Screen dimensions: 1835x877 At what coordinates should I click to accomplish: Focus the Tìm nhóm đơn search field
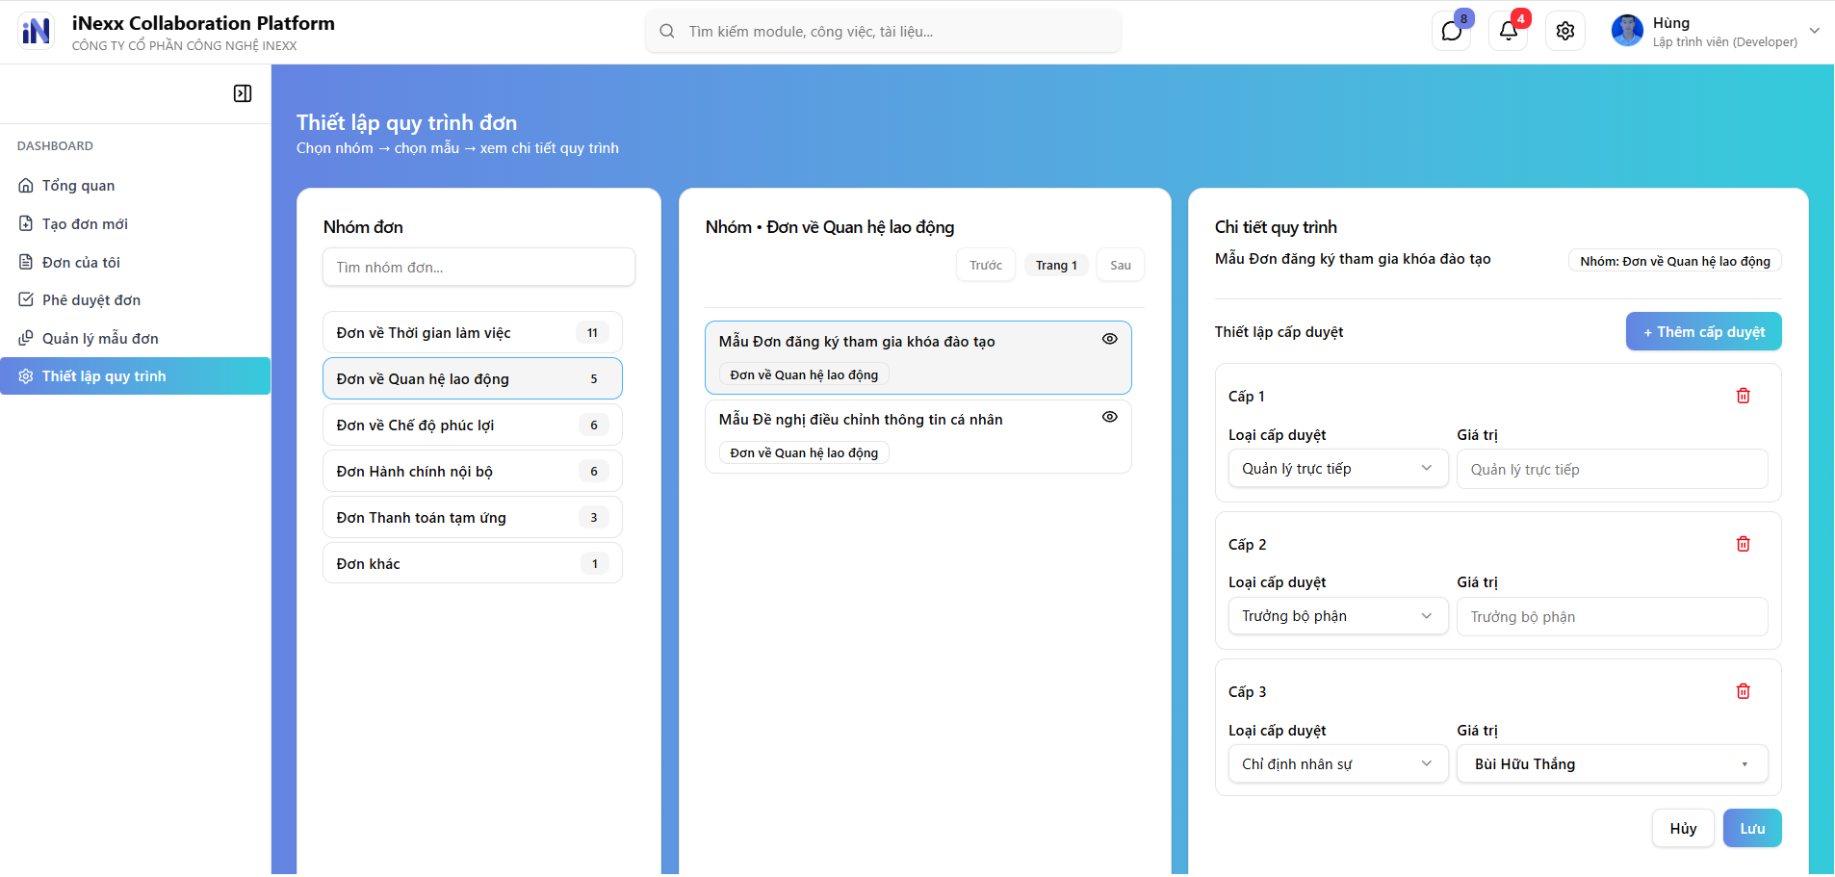478,268
